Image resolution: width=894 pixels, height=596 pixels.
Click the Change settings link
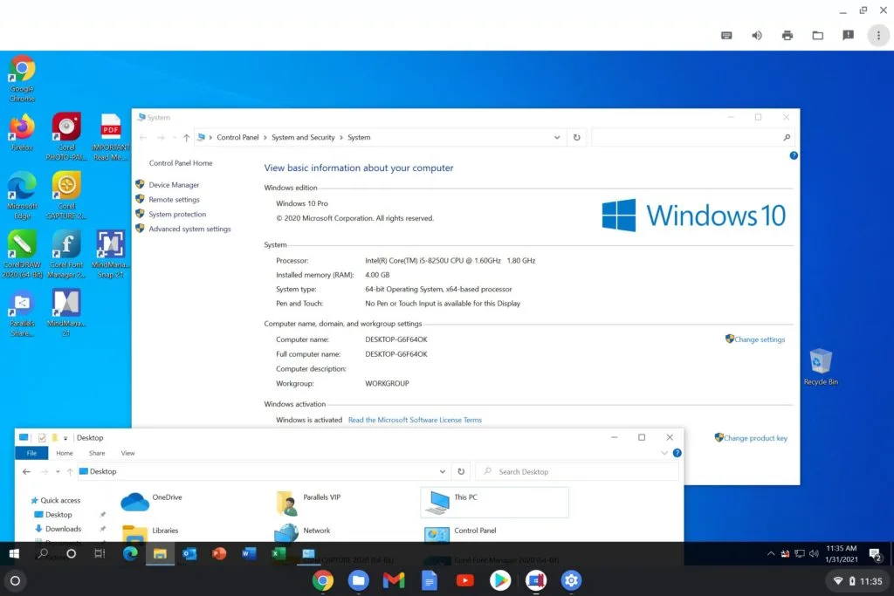[760, 339]
